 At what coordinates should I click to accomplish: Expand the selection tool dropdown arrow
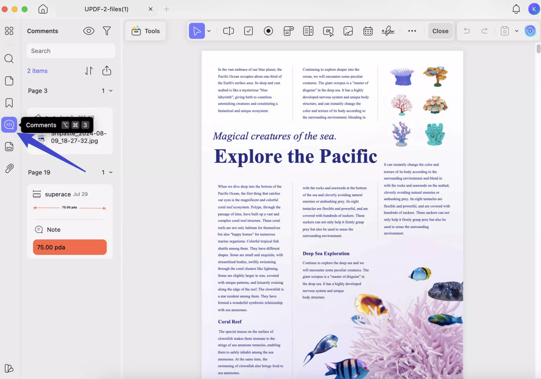coord(209,31)
